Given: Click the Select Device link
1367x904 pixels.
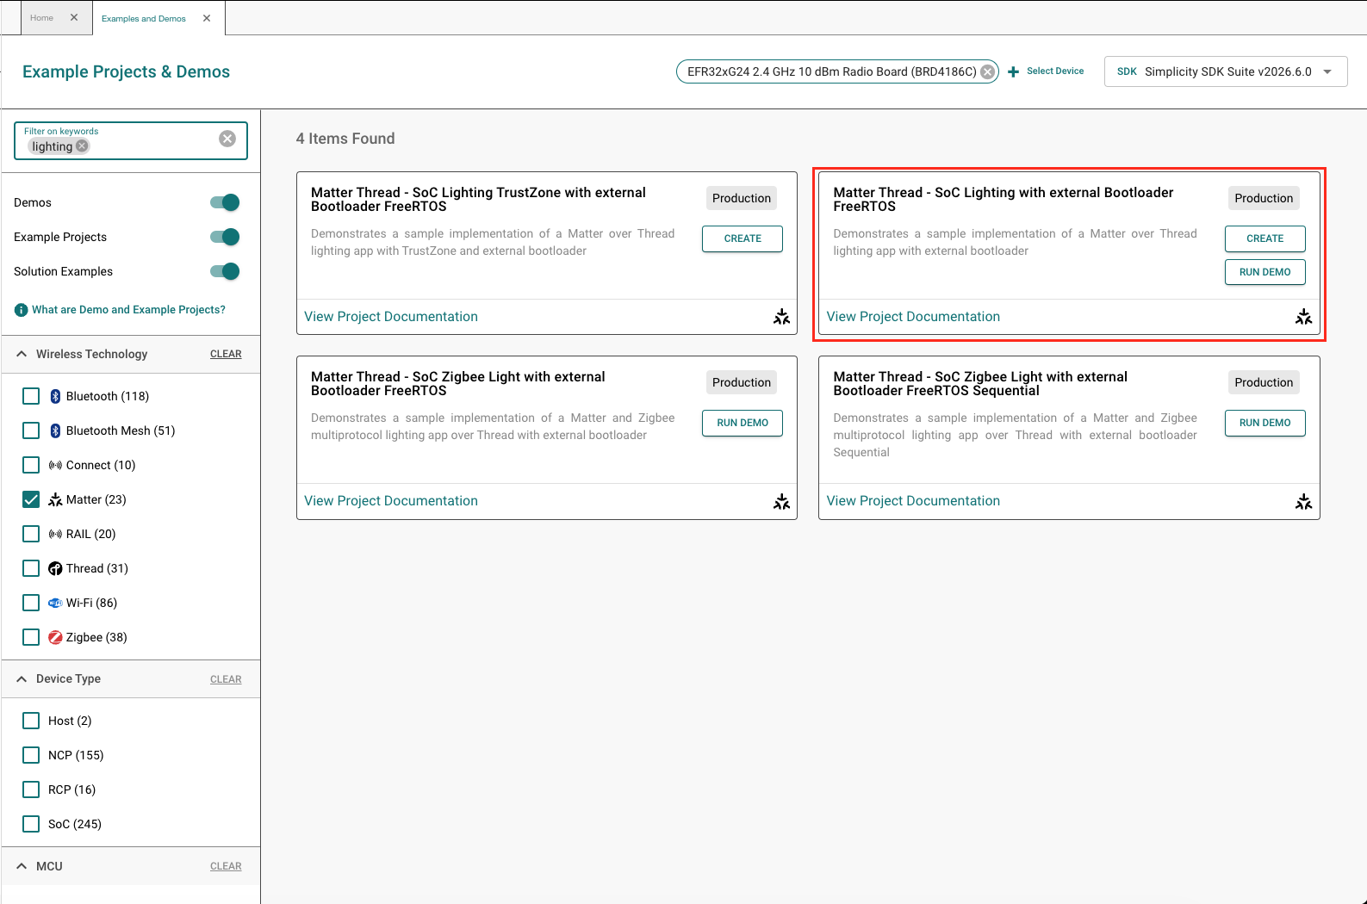Looking at the screenshot, I should coord(1055,71).
